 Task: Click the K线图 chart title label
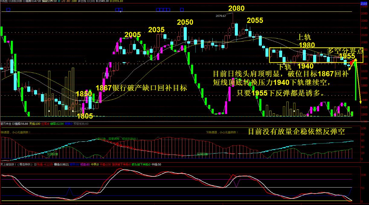(x=4, y=2)
